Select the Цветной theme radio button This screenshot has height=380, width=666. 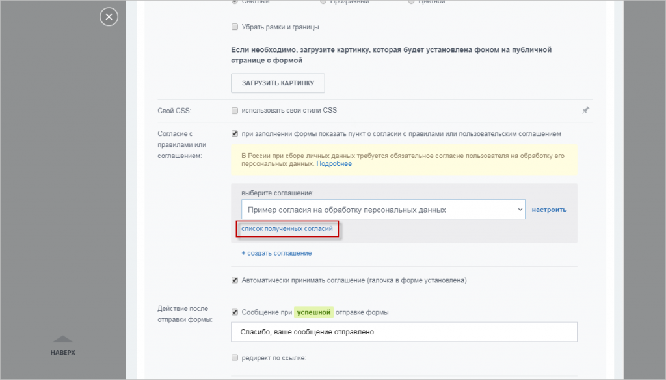pyautogui.click(x=410, y=2)
